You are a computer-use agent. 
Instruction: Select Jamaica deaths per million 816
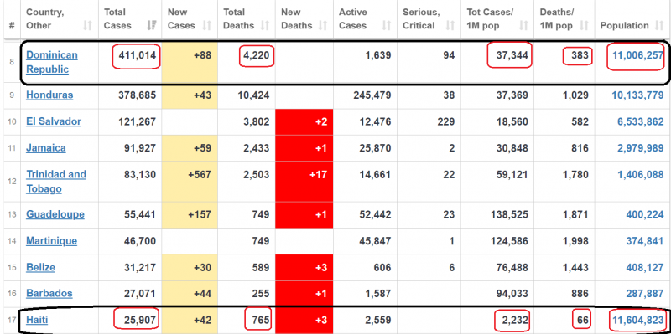pos(580,148)
